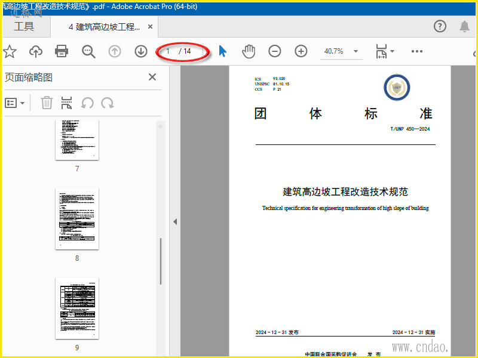Viewport: 478px width, 358px height.
Task: Click the fit page width icon
Action: [x=381, y=51]
